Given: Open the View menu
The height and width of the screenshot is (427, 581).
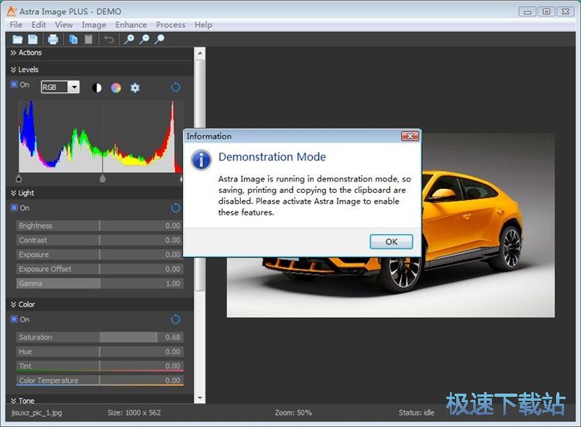Looking at the screenshot, I should 64,25.
